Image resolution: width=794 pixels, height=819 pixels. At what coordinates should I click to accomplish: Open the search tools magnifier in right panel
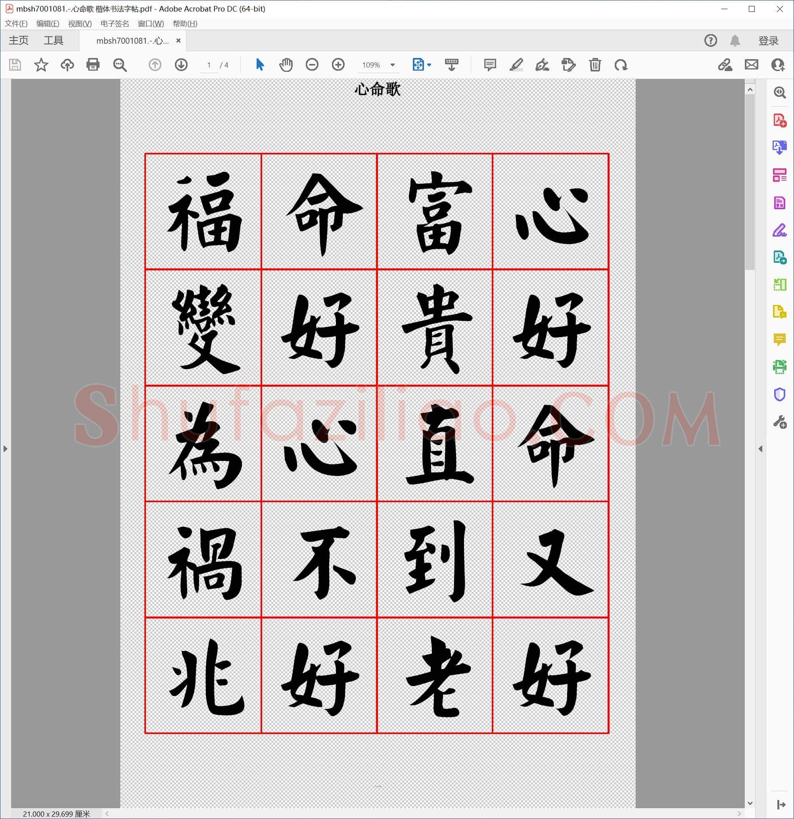point(779,92)
